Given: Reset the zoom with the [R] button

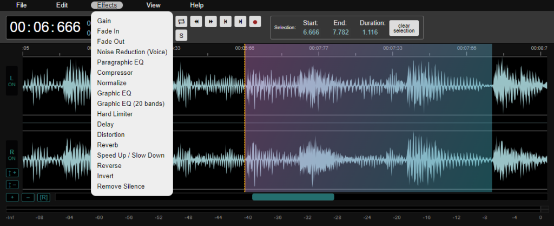Looking at the screenshot, I should [44, 197].
